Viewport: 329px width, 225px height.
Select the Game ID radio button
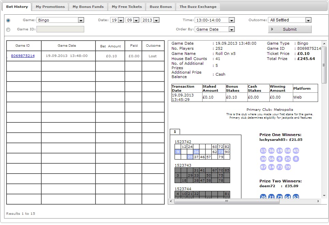coord(8,30)
